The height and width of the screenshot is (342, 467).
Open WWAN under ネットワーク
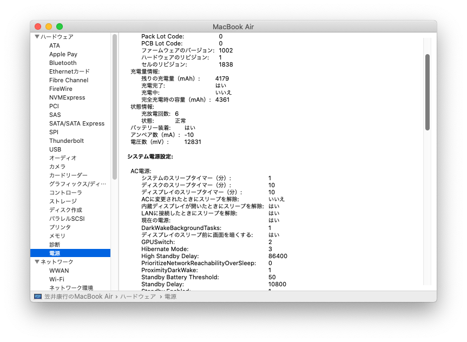[x=59, y=271]
